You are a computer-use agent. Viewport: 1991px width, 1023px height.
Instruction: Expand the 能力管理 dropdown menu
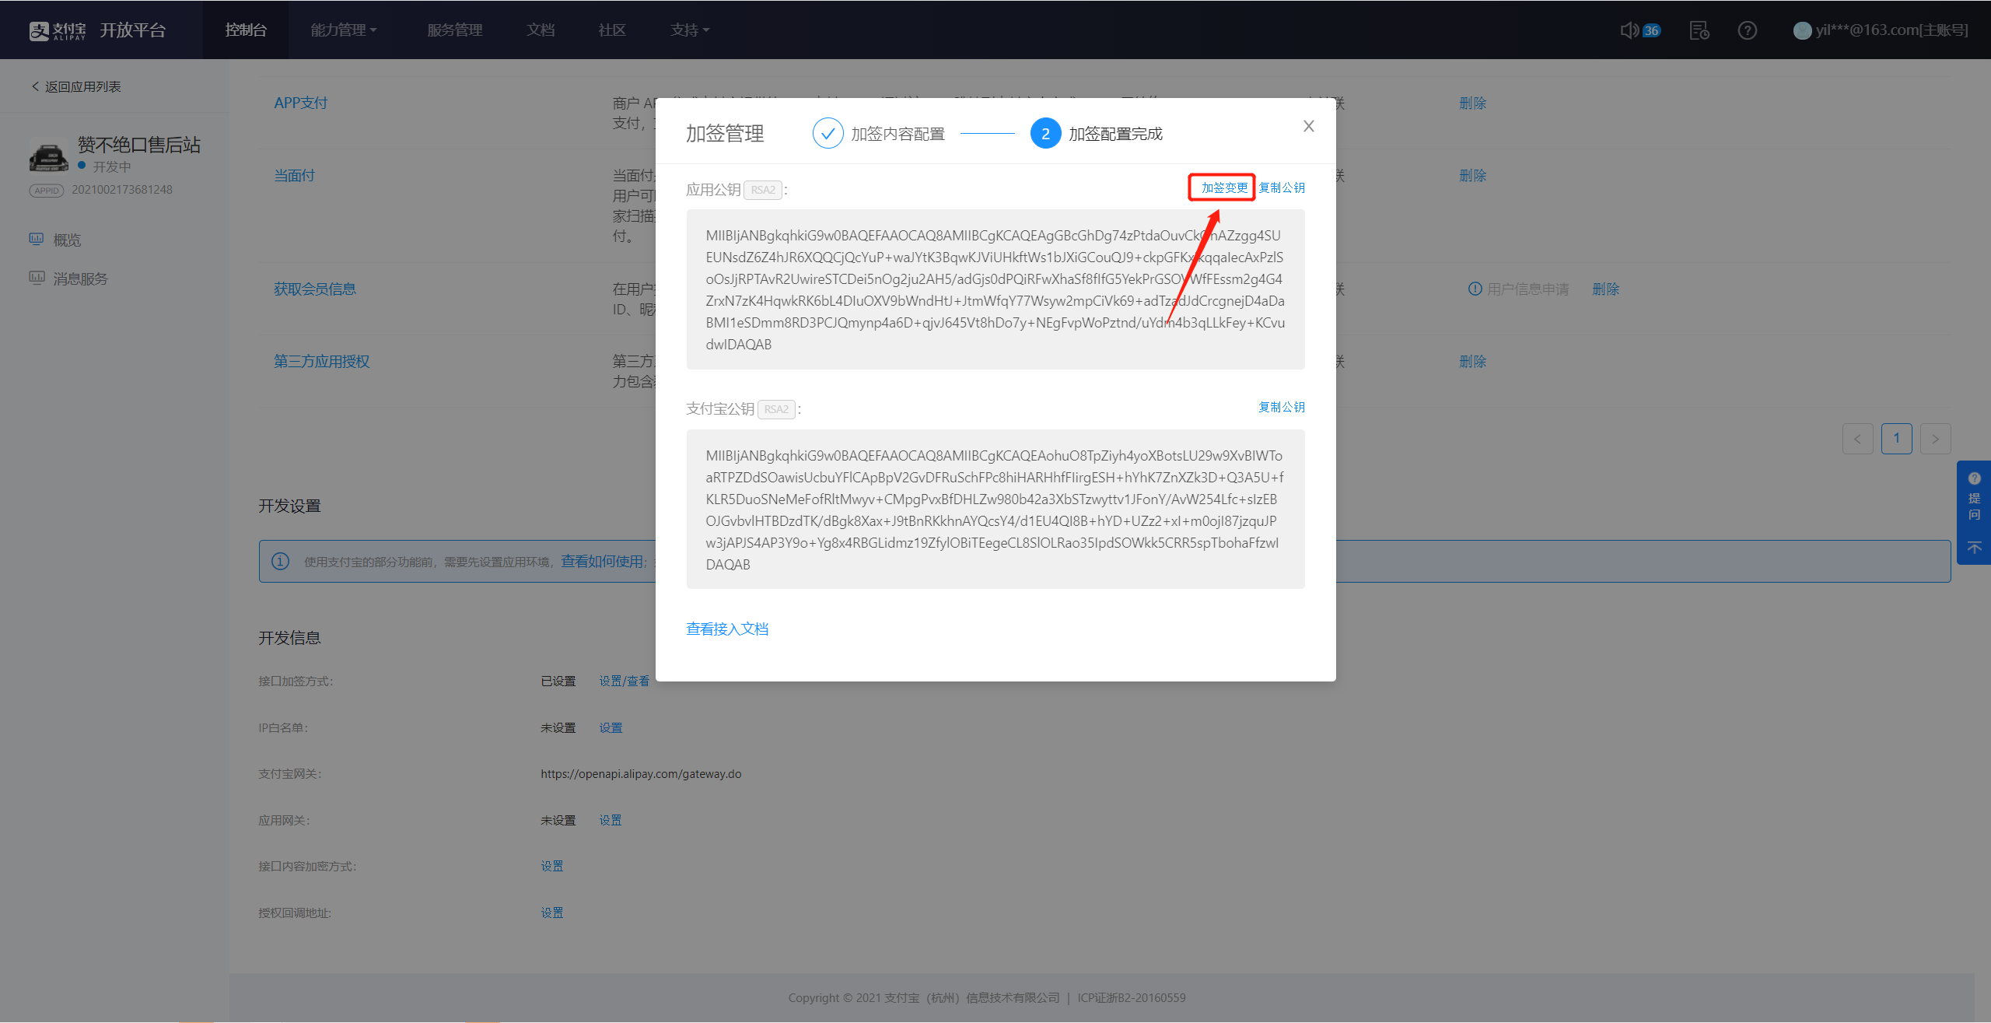(x=343, y=30)
